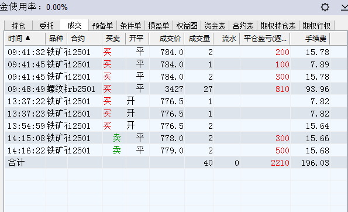Image resolution: width=348 pixels, height=212 pixels.
Task: Click the 合约 column header
Action: (x=85, y=39)
